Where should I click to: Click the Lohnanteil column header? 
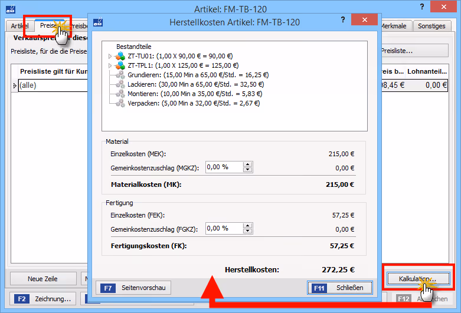427,71
